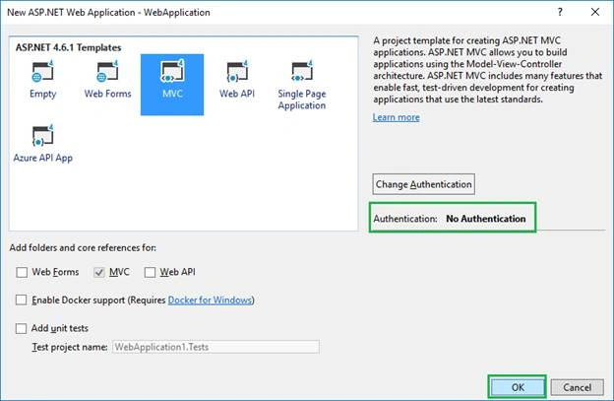Follow the Docker for Windows link
Viewport: 614px width, 401px height.
point(210,300)
